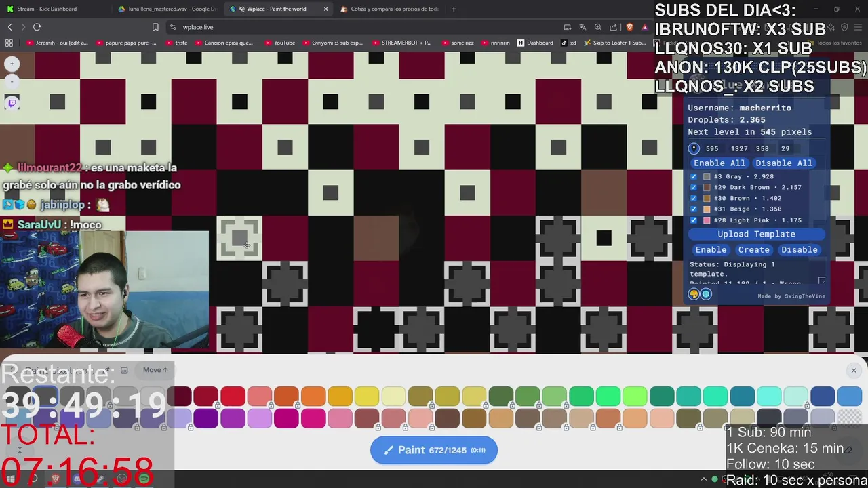Open the Brave shields lion icon
The image size is (868, 488).
pos(629,27)
